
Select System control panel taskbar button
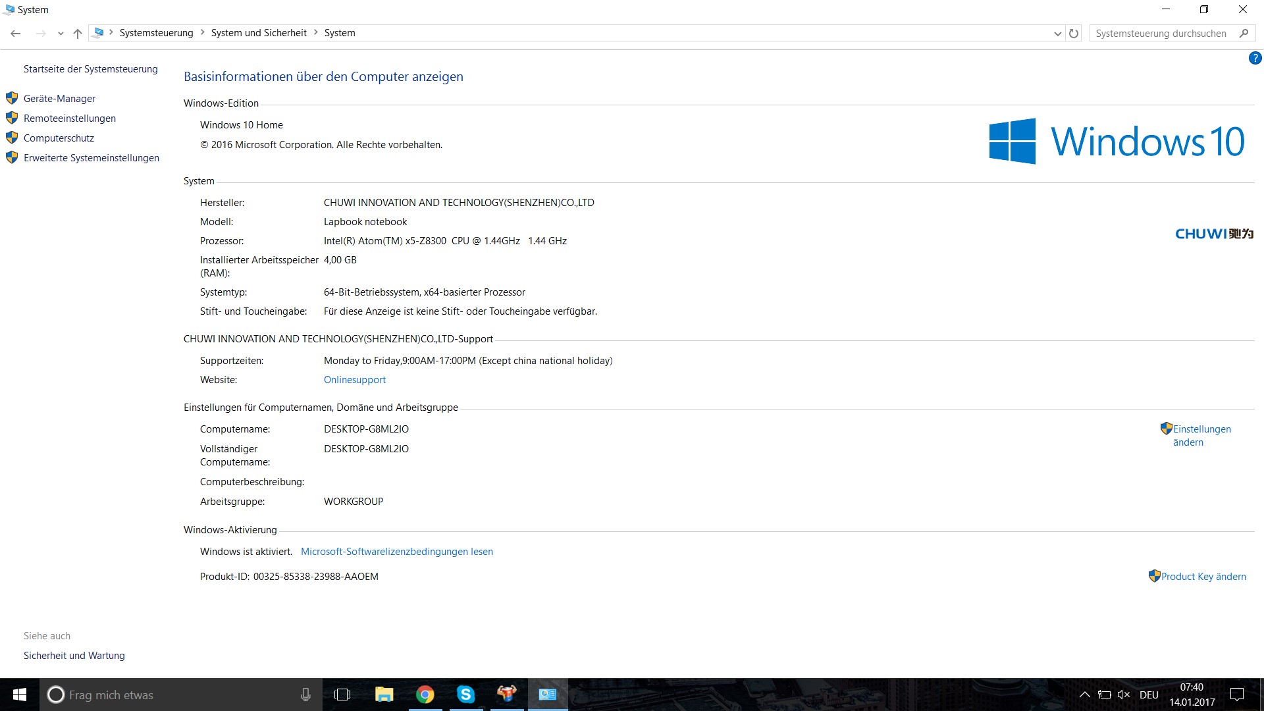click(548, 695)
